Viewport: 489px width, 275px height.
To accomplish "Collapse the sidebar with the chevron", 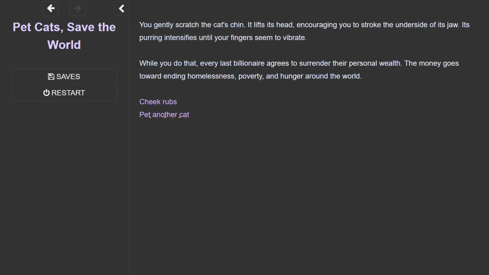I will 121,9.
